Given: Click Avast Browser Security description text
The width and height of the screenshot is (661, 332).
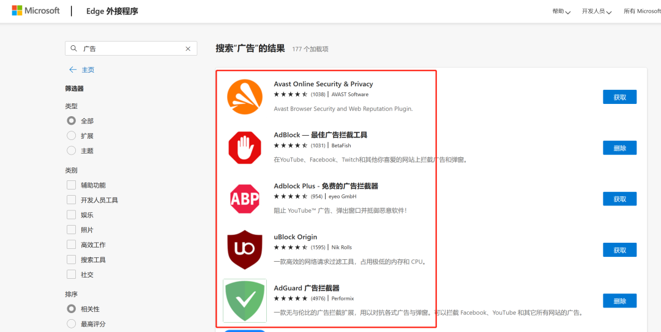Looking at the screenshot, I should pos(343,109).
